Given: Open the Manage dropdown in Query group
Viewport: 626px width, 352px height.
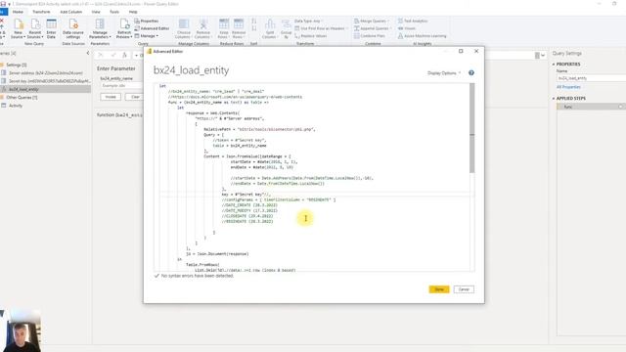Looking at the screenshot, I should tap(147, 36).
